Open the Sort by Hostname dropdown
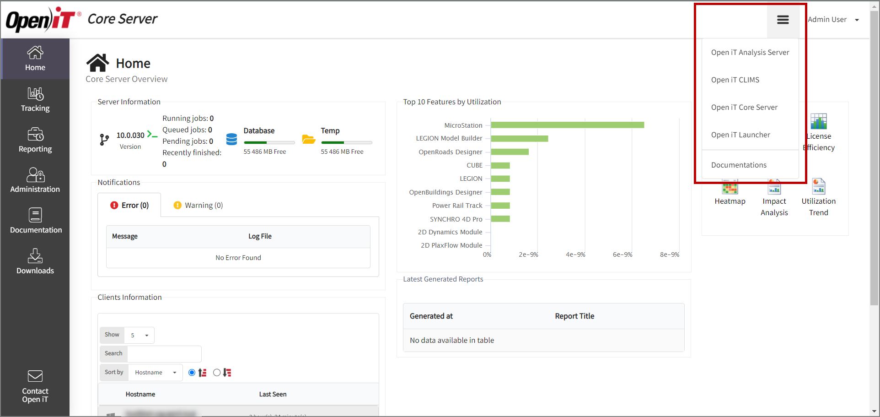 pos(156,373)
